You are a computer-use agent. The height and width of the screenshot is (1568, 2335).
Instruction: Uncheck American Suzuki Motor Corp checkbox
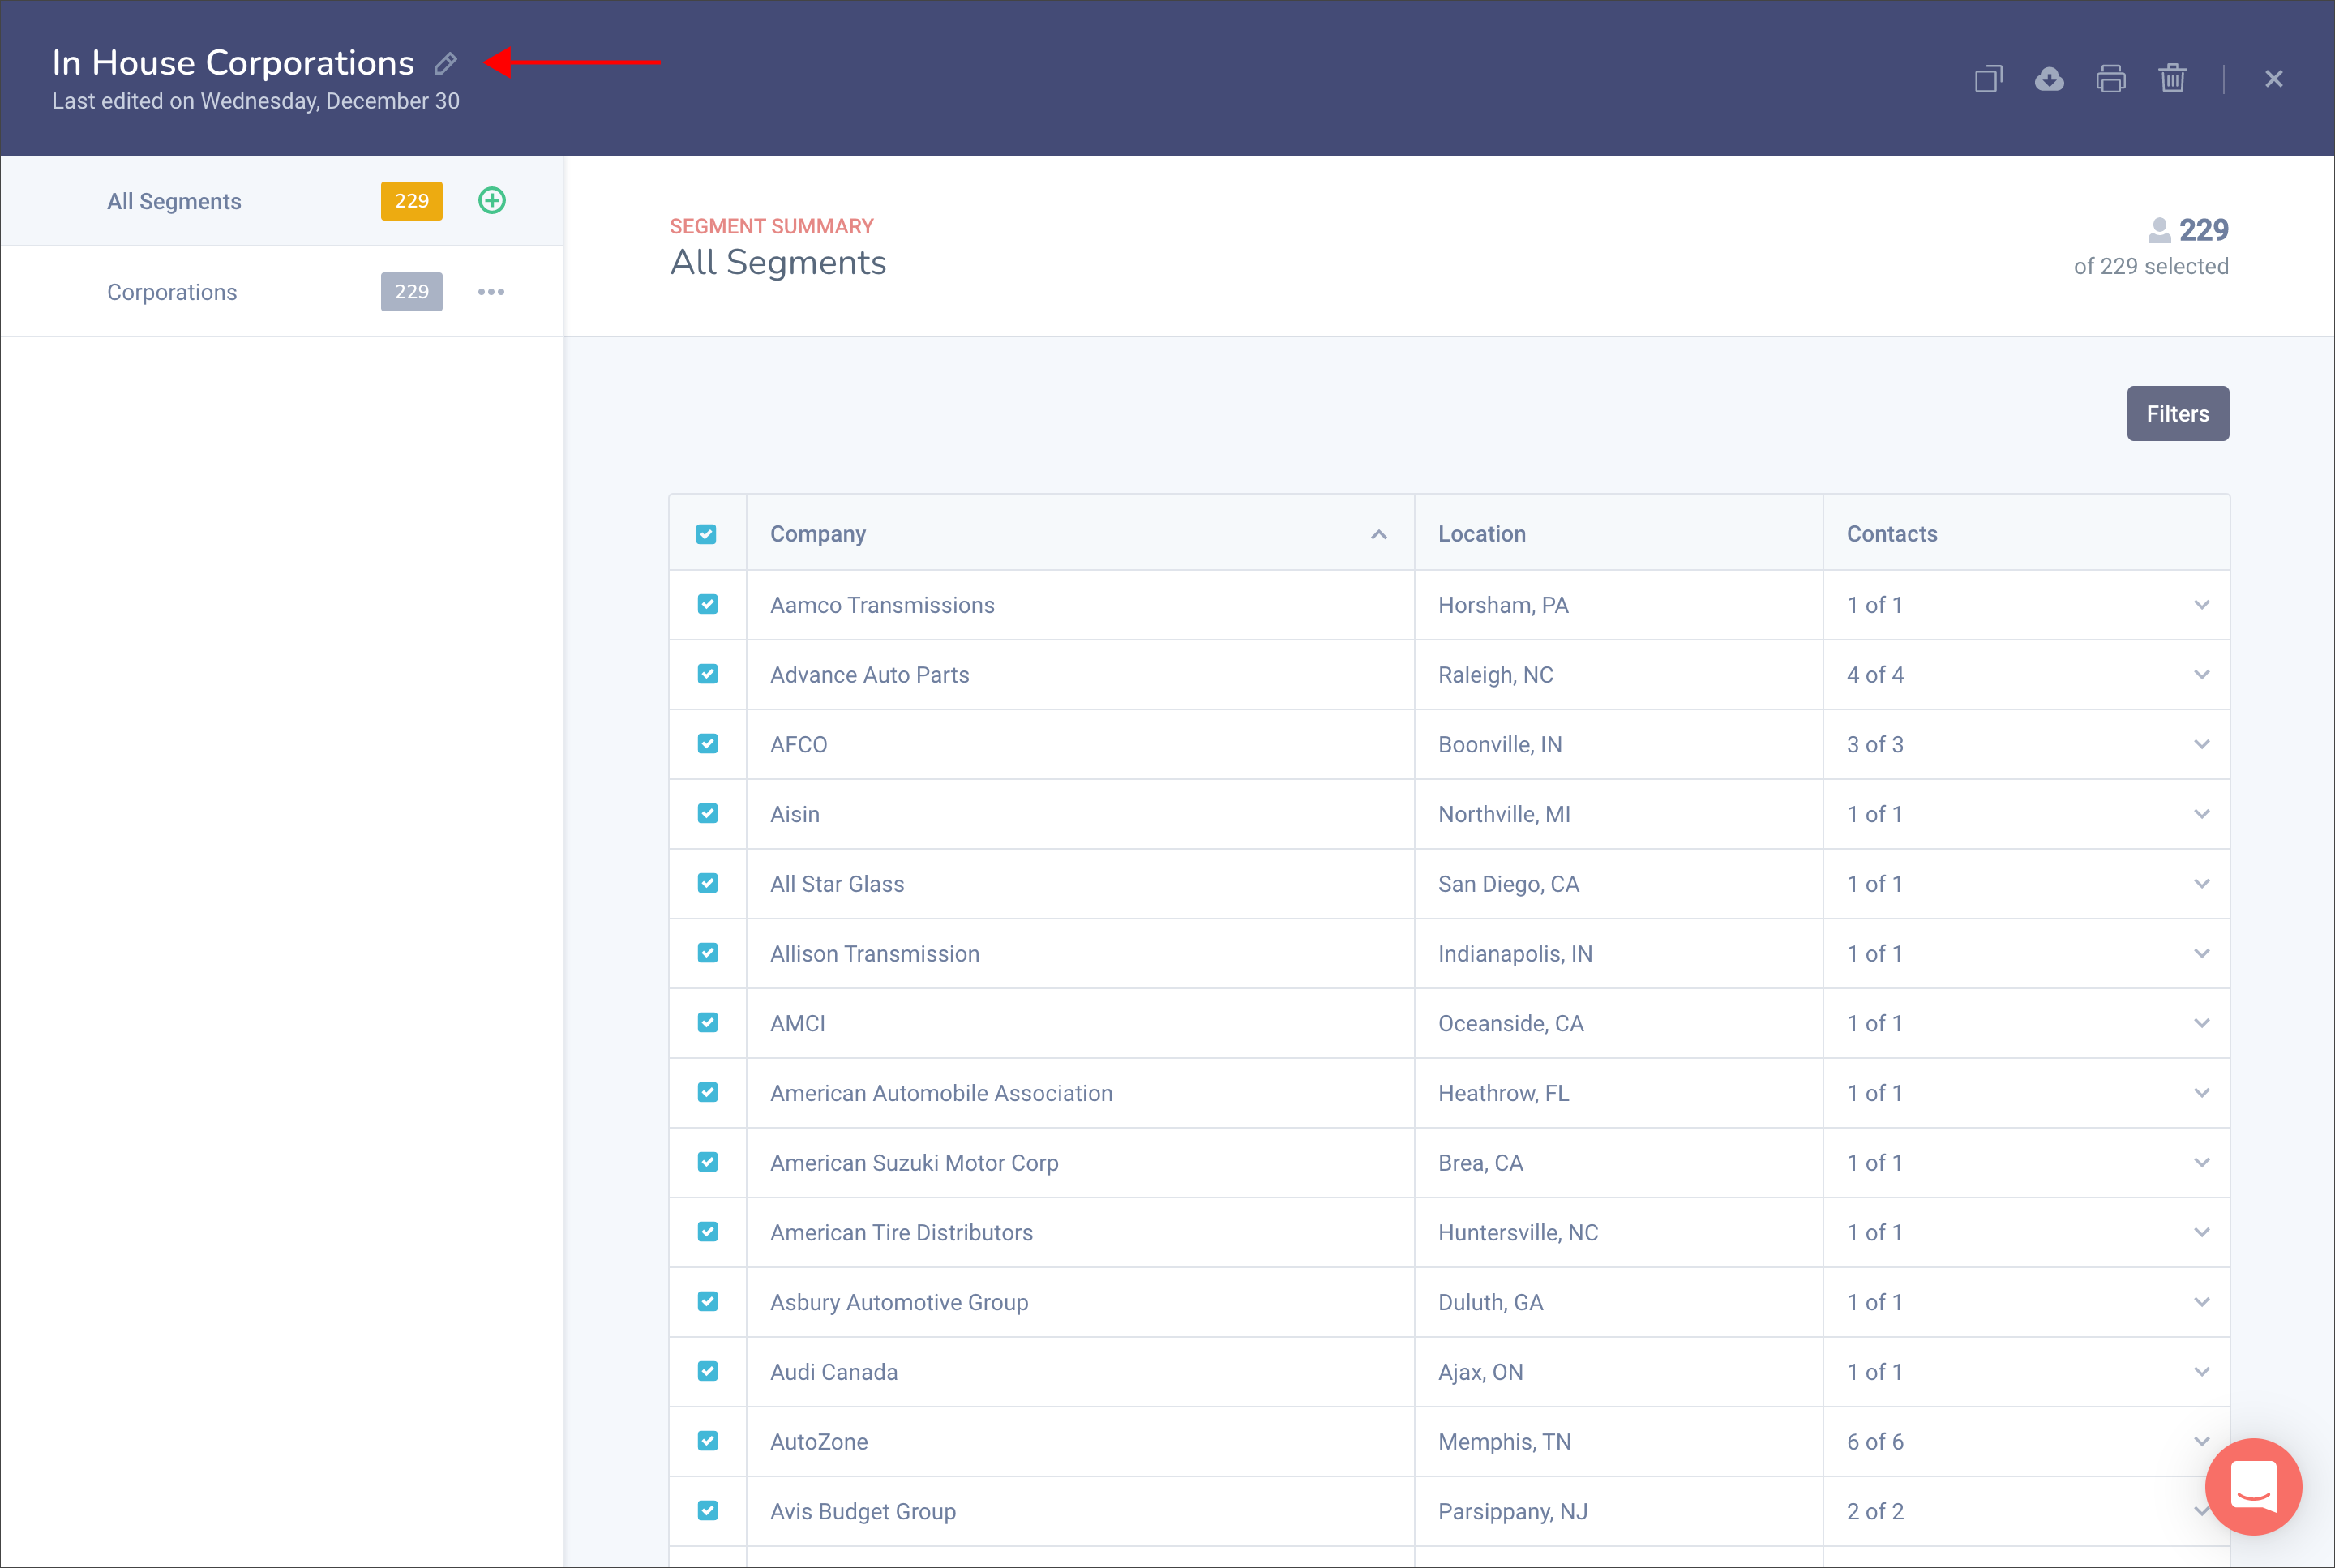(x=708, y=1163)
